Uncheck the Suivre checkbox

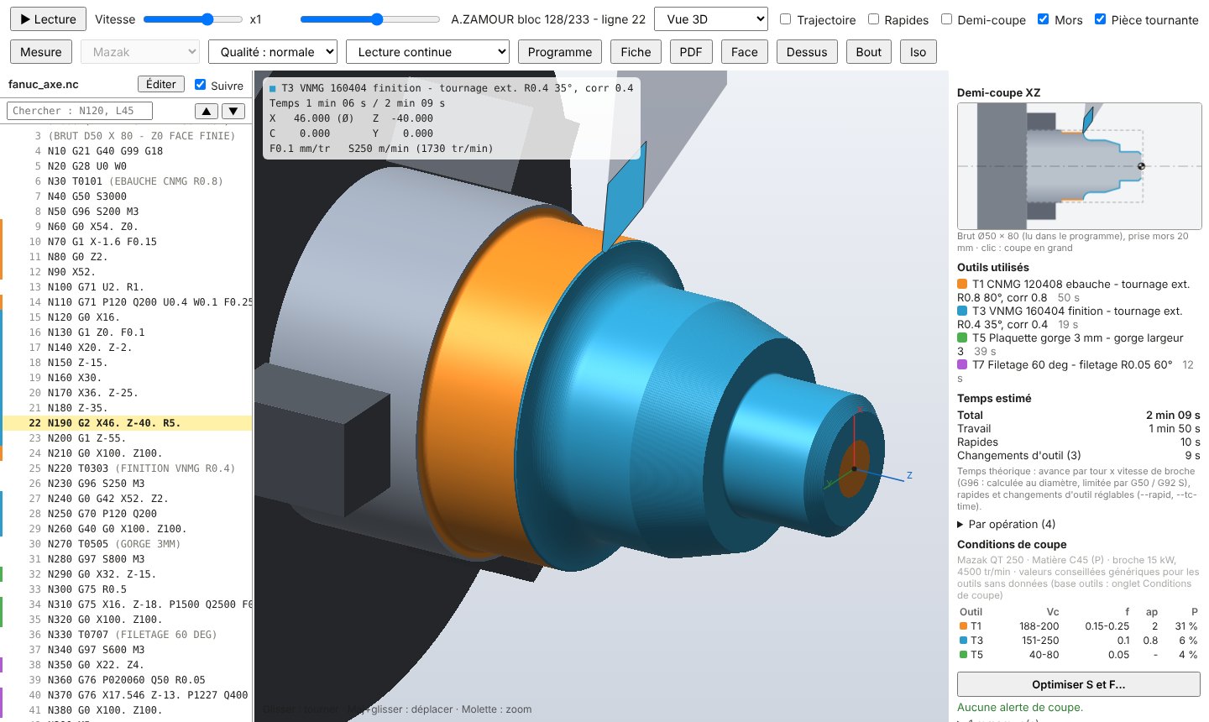[x=200, y=85]
